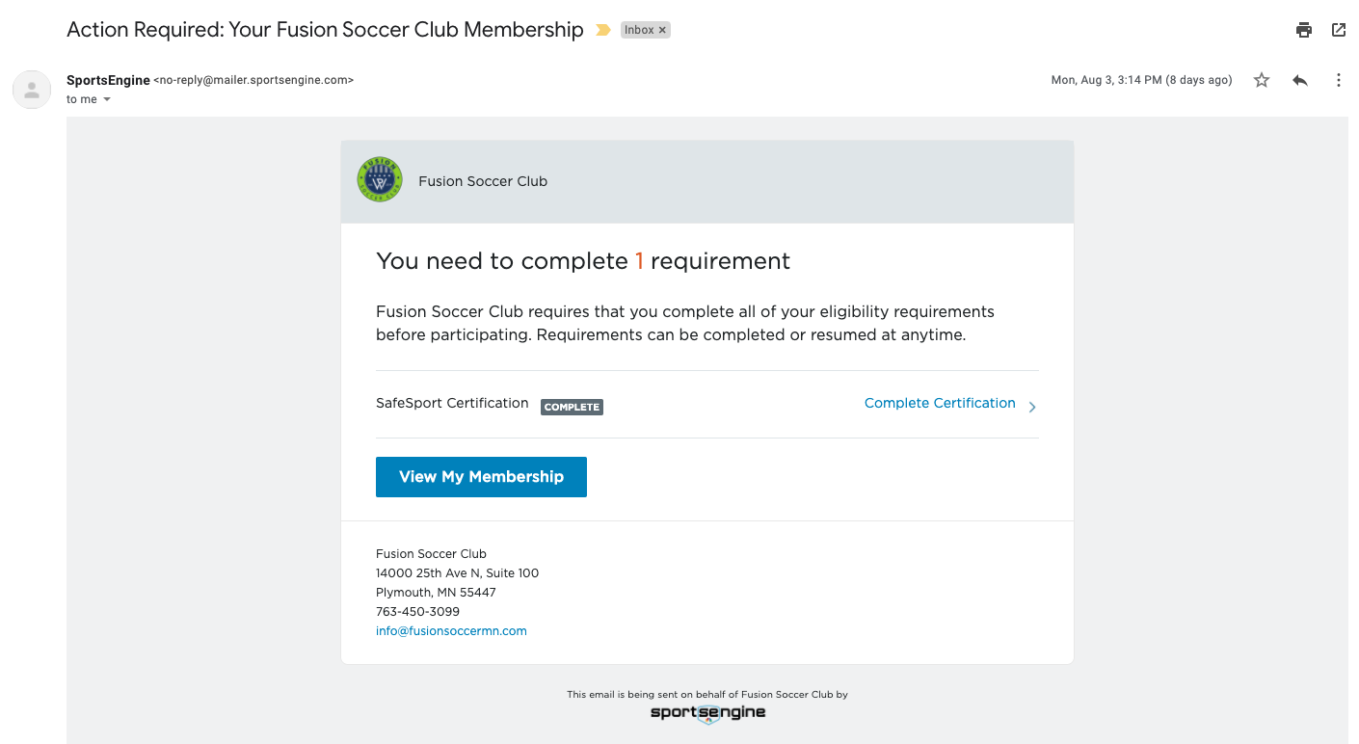Open the three-dot more options menu
This screenshot has height=744, width=1359.
(1338, 80)
